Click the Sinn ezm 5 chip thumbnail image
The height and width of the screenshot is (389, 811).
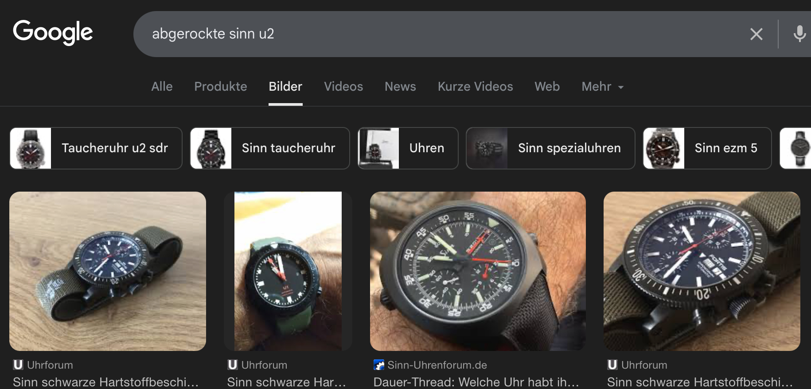(x=664, y=148)
